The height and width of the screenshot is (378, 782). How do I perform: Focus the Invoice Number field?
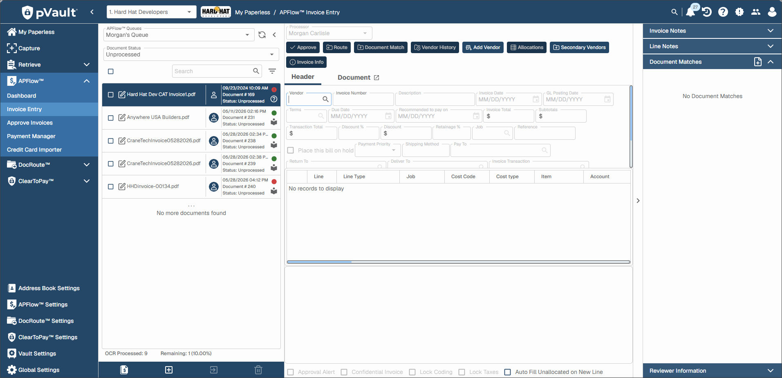363,99
